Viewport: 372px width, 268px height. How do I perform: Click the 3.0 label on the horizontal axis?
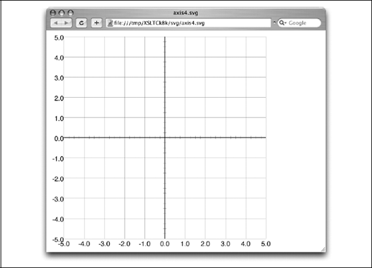(226, 244)
